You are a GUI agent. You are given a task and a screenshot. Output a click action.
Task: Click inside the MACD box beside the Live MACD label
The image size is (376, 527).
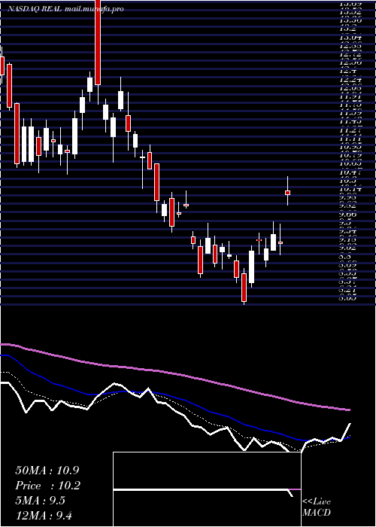[207, 489]
